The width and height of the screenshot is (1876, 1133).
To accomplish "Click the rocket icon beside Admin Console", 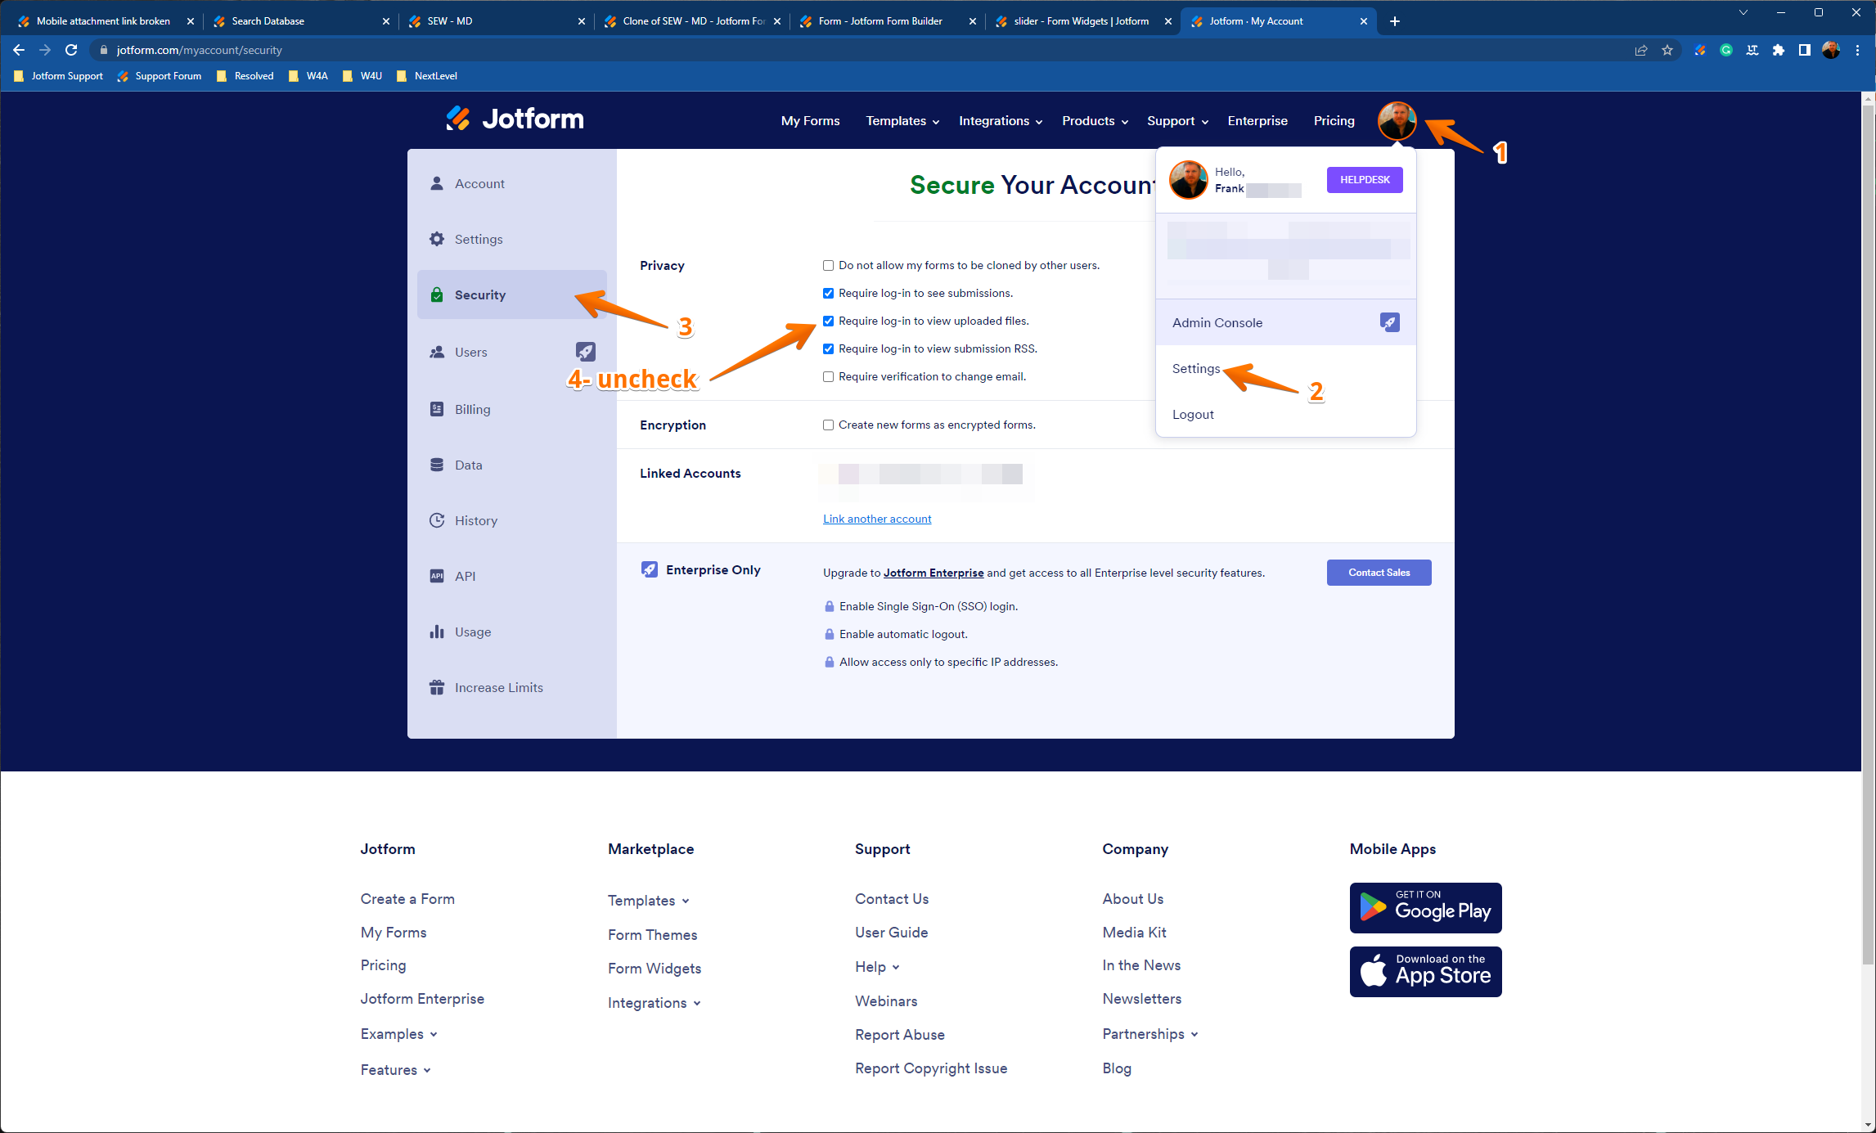I will [1389, 322].
